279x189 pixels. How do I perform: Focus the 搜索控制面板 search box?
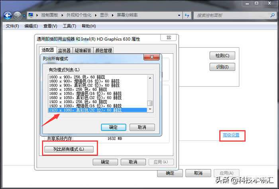(234, 16)
